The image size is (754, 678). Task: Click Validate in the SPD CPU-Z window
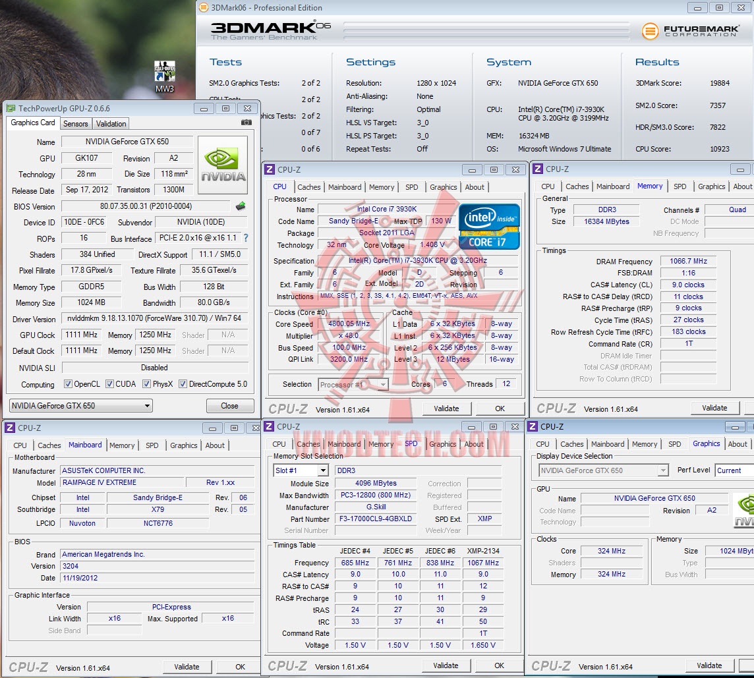446,665
